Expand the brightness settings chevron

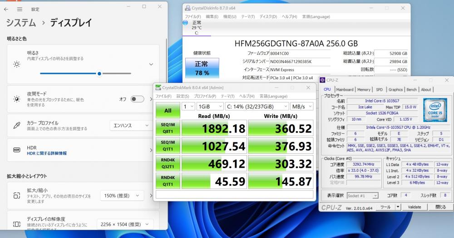[x=151, y=64]
